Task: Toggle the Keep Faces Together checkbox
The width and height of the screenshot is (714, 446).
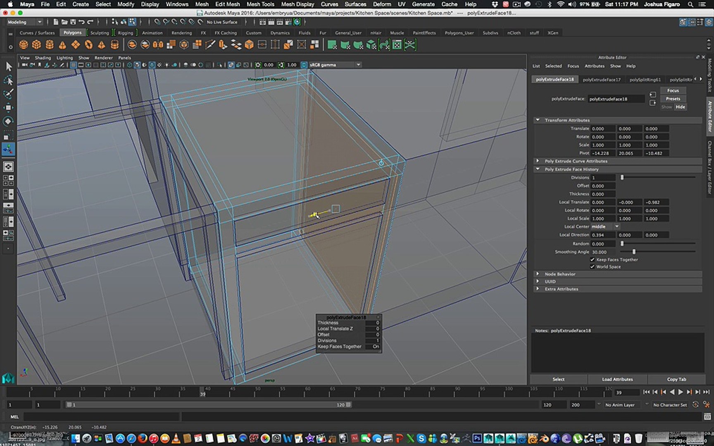Action: tap(593, 260)
